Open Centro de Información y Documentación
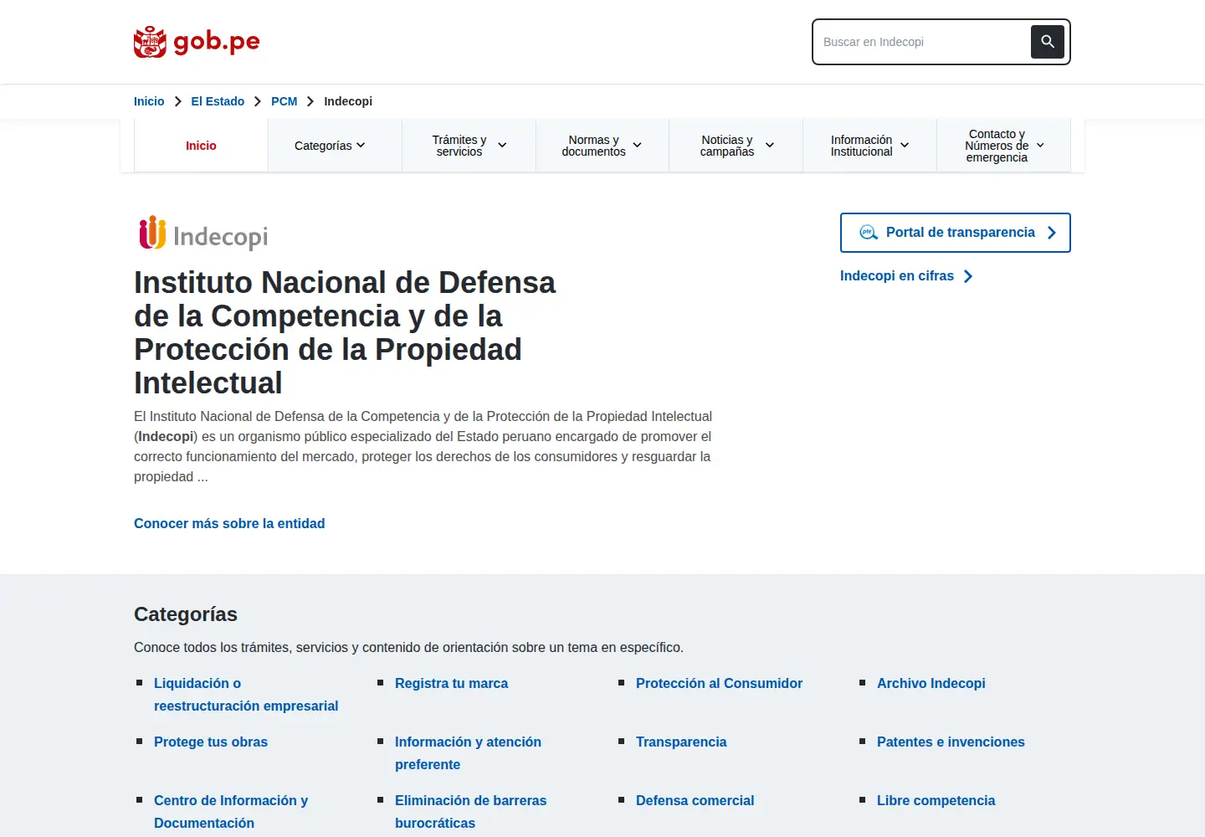 [x=231, y=812]
